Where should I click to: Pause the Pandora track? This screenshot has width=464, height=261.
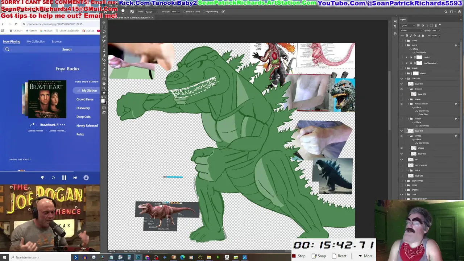pos(64,178)
